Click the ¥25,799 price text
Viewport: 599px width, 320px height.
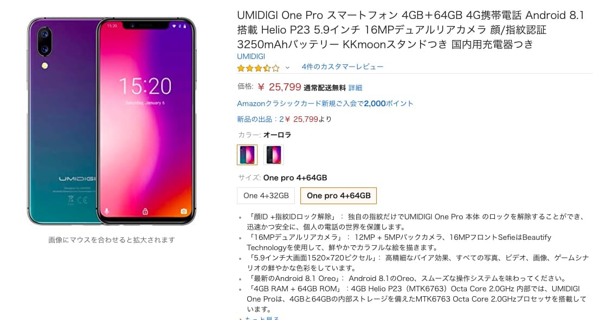coord(279,87)
